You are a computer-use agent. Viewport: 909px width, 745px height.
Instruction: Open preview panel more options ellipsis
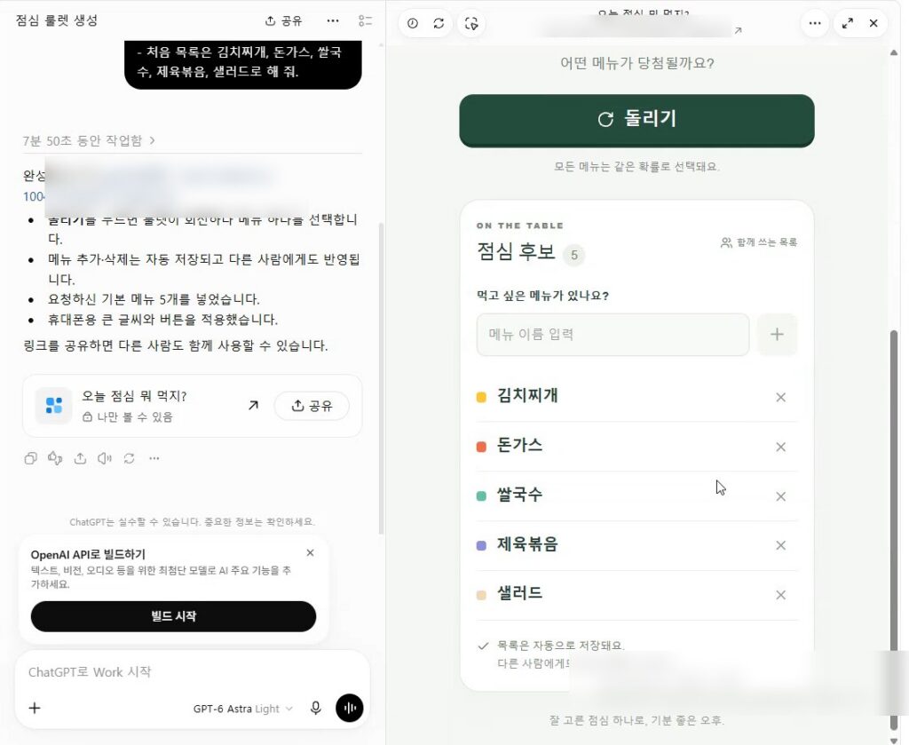[x=815, y=23]
